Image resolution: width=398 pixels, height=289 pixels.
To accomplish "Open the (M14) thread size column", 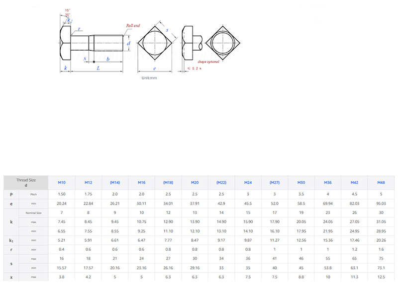I will (115, 182).
